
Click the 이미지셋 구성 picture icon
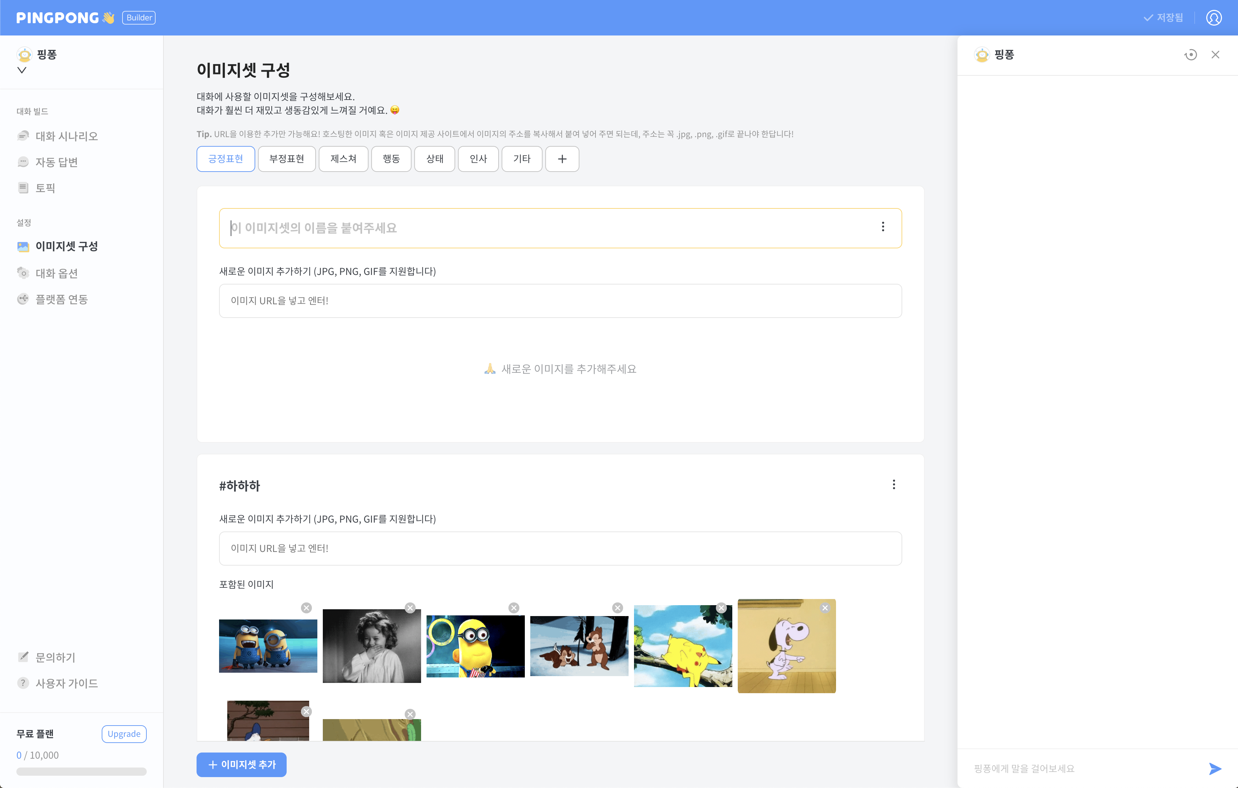23,246
